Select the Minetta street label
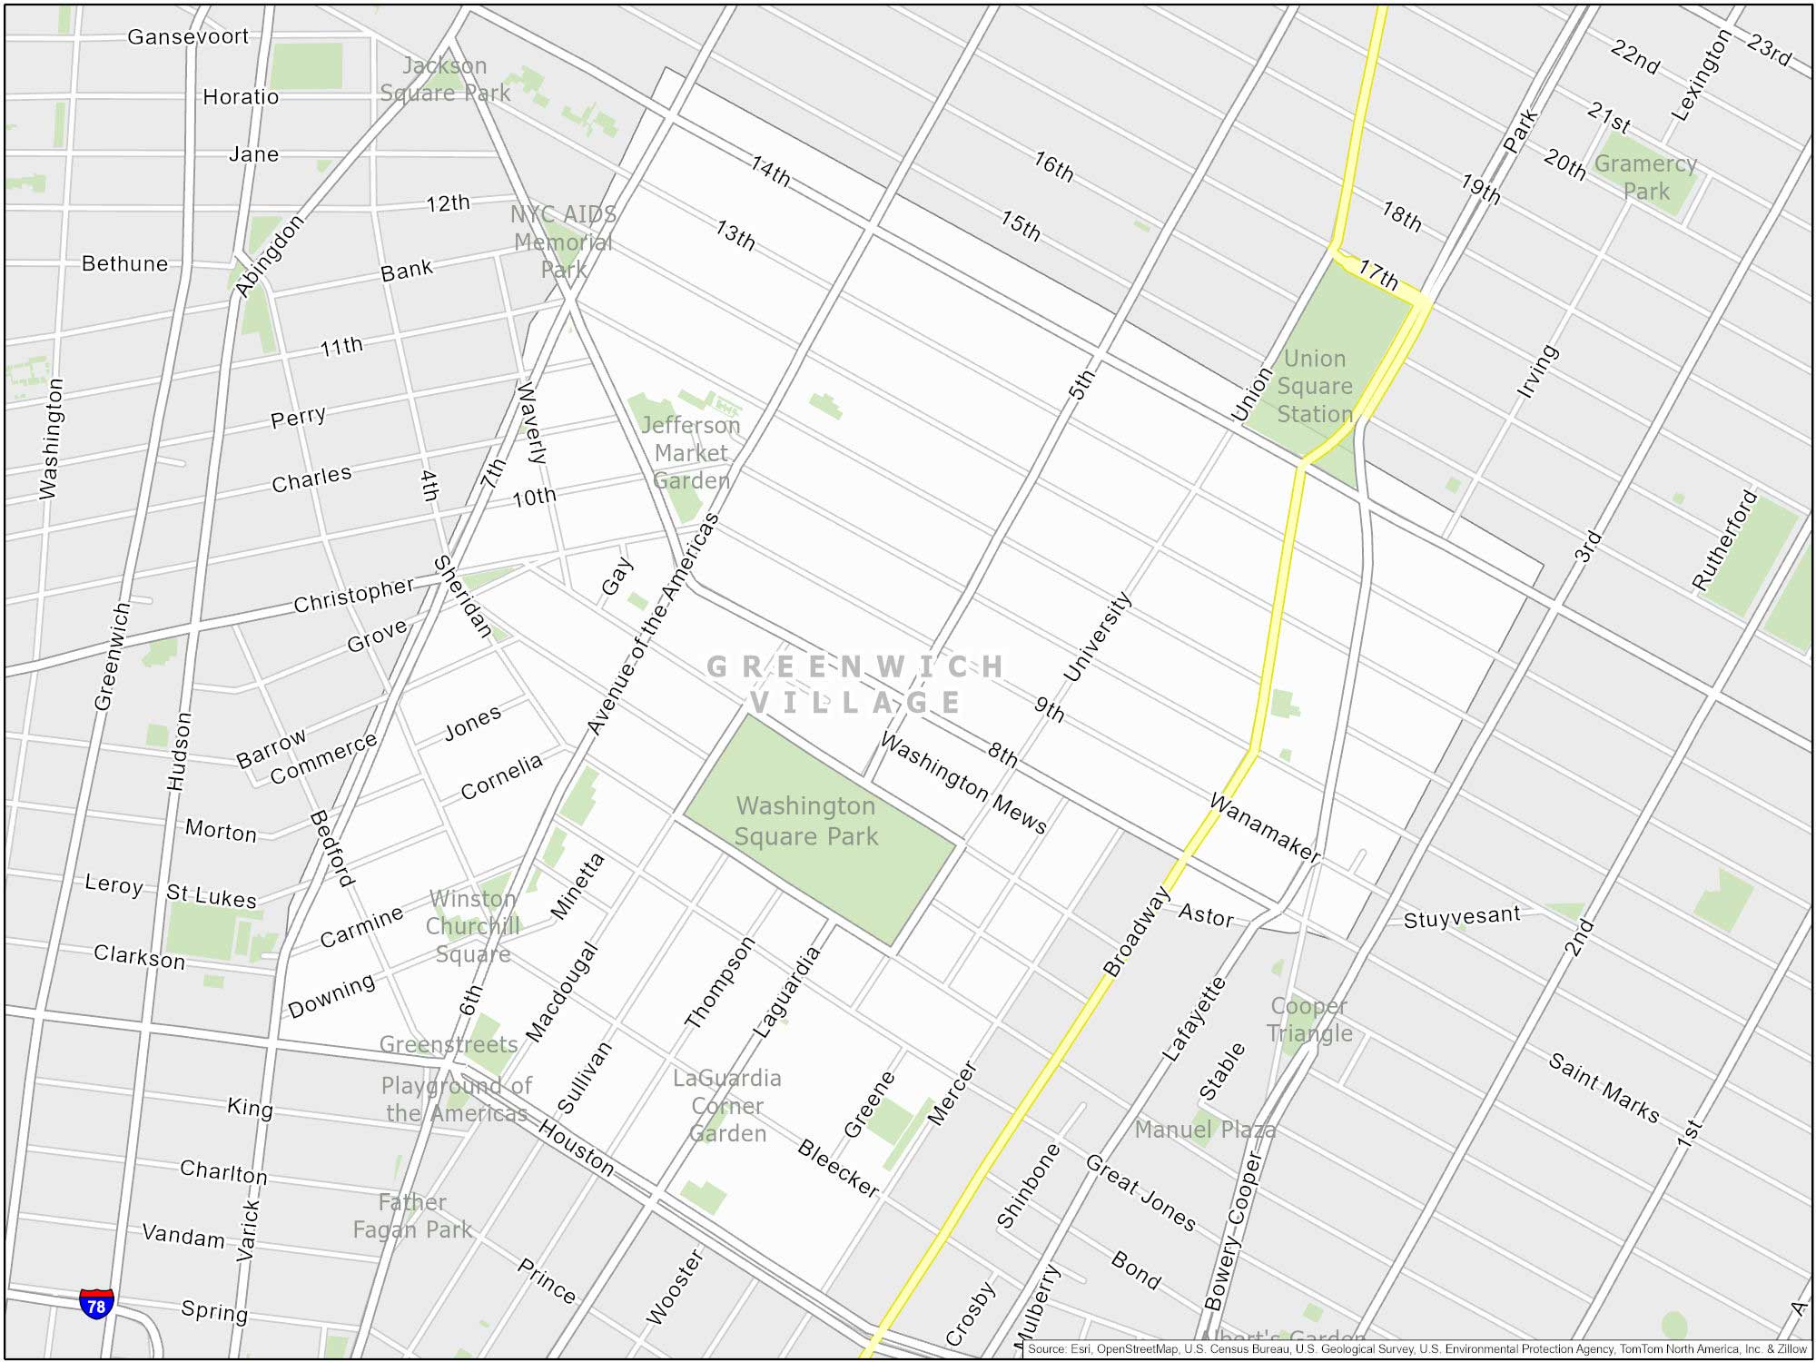Viewport: 1816px width, 1362px height. [577, 886]
